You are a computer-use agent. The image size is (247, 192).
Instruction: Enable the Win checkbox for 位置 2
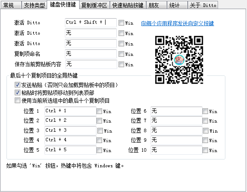pyautogui.click(x=99, y=121)
